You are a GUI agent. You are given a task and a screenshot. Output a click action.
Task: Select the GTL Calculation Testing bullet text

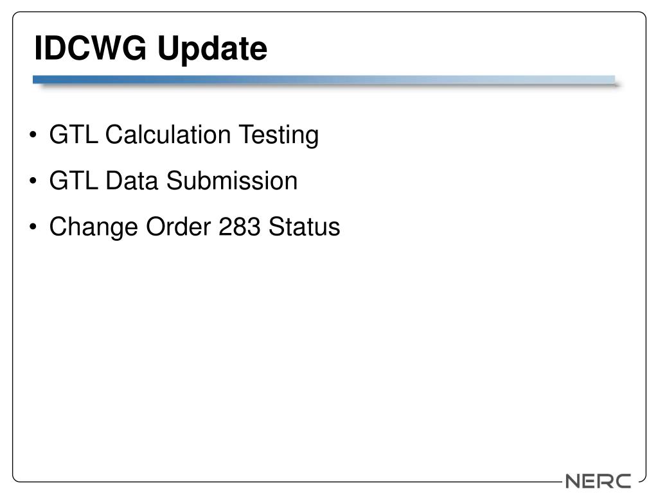point(184,135)
